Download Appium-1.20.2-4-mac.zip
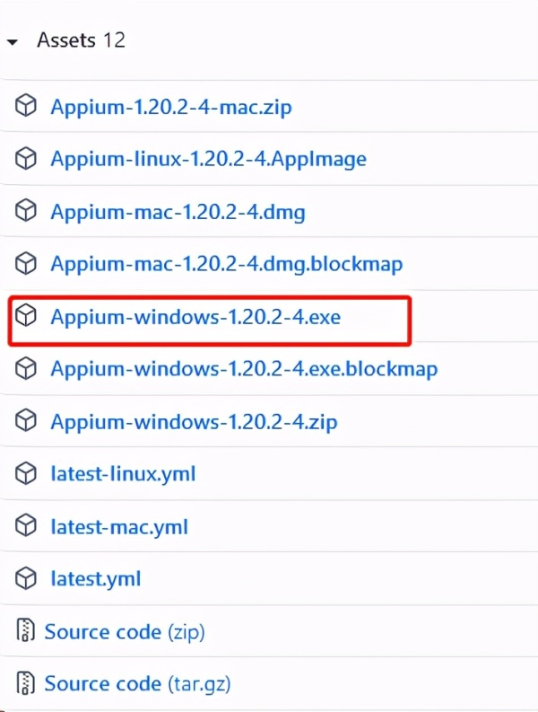 (171, 108)
